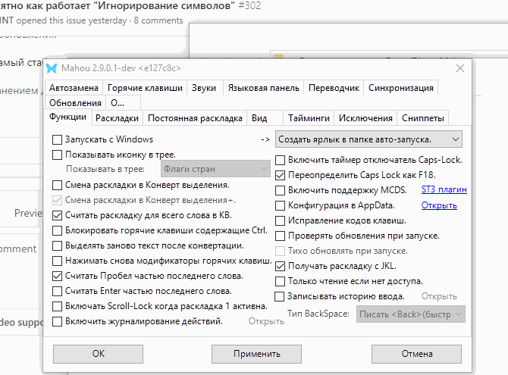Screen dimensions: 508x375
Task: Uncheck Получать раскладку с JKL
Action: click(280, 266)
